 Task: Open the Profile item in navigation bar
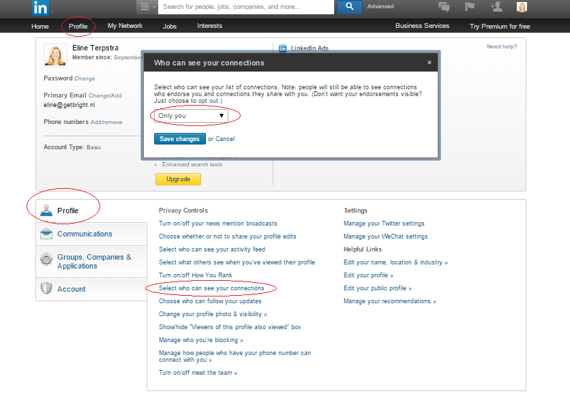coord(78,26)
